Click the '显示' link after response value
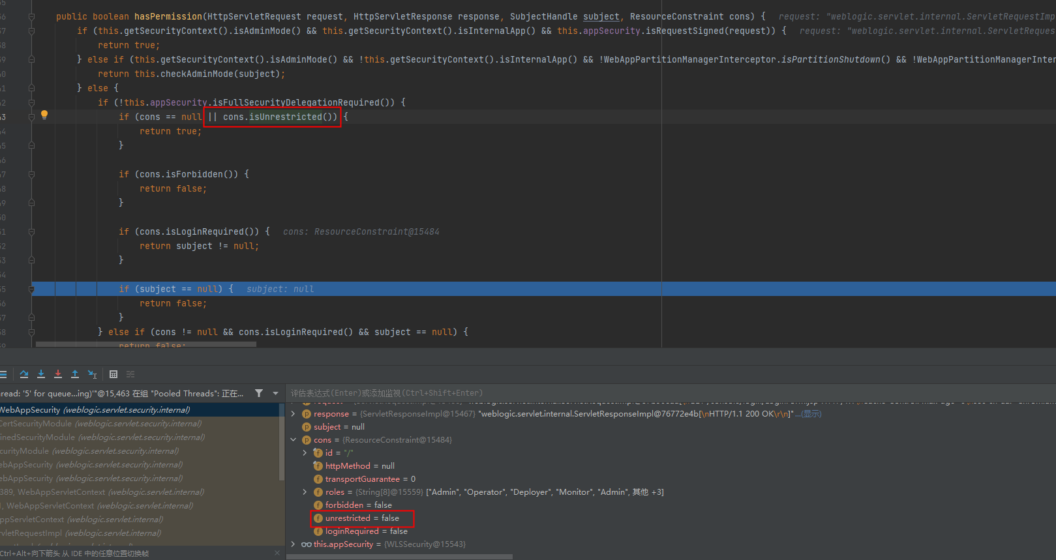 [812, 414]
